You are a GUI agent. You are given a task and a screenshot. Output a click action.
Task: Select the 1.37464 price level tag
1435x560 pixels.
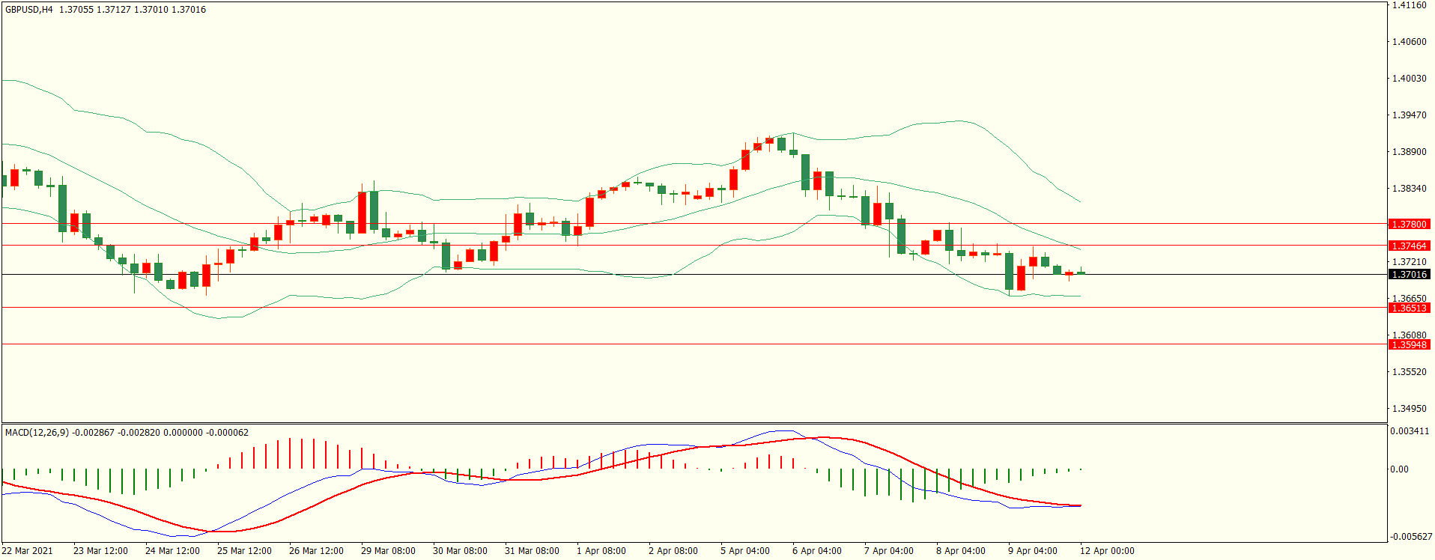click(1409, 246)
